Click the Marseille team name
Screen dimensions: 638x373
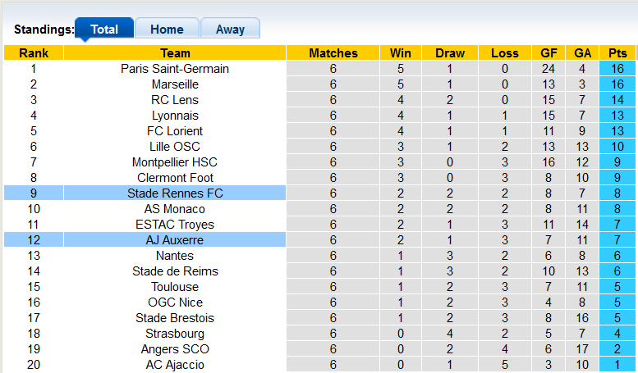pyautogui.click(x=175, y=84)
